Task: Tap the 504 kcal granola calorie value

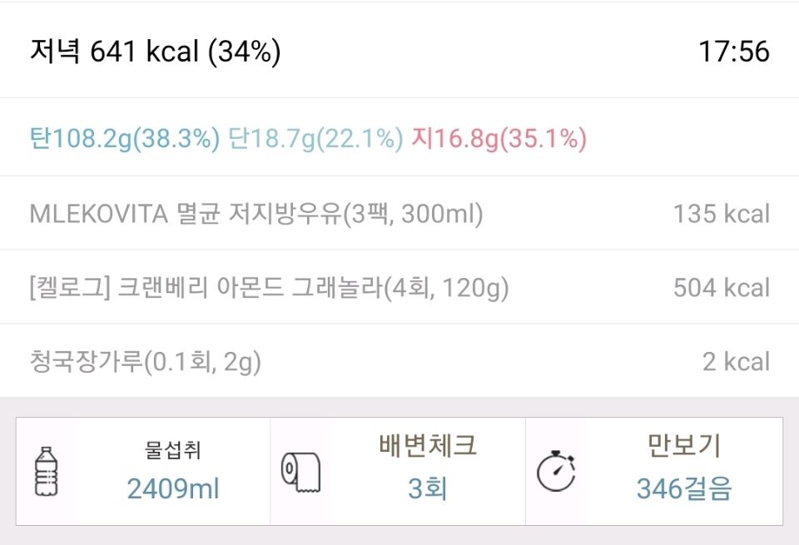Action: coord(721,288)
